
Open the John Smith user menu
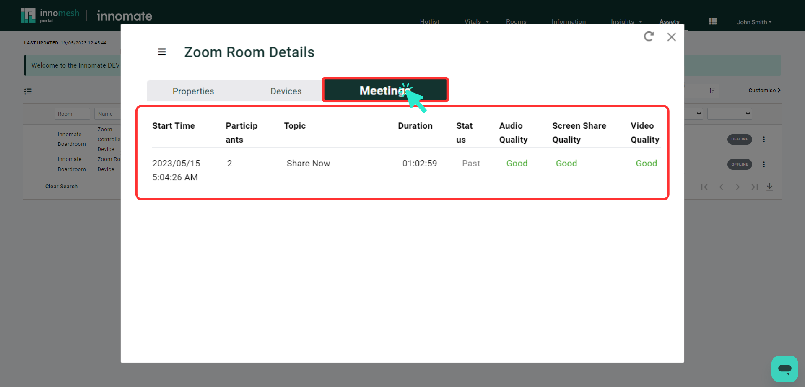coord(754,22)
